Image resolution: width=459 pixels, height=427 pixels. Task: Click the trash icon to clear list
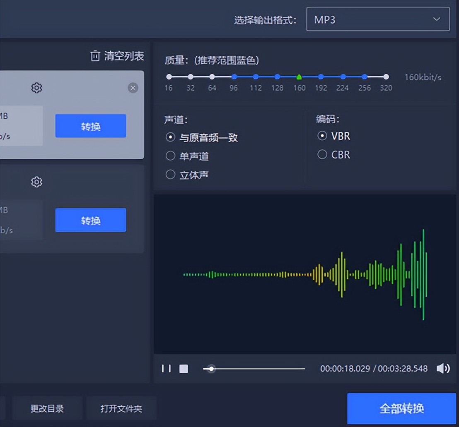95,56
